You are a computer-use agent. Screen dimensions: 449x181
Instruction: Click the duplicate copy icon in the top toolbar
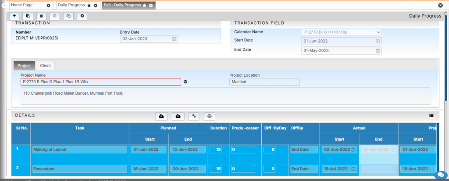click(68, 16)
